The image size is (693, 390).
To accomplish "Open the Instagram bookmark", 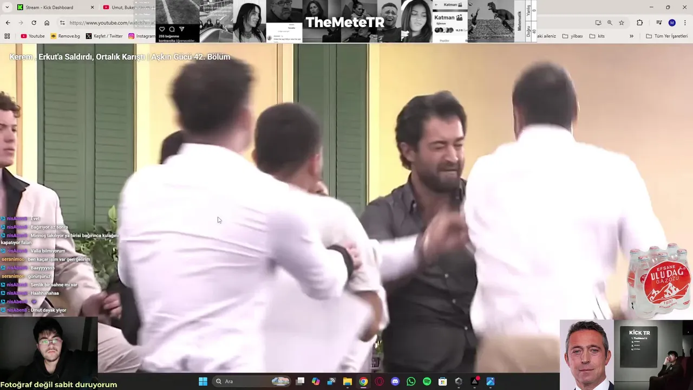I will tap(141, 36).
